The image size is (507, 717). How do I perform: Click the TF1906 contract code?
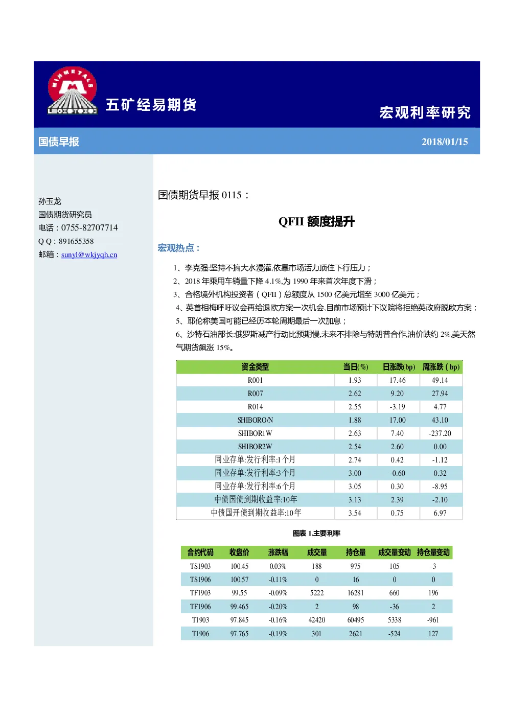[x=200, y=607]
